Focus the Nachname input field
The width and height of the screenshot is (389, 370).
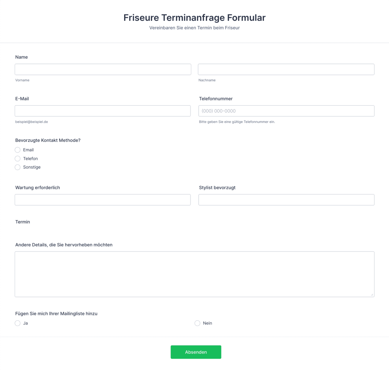pos(286,69)
